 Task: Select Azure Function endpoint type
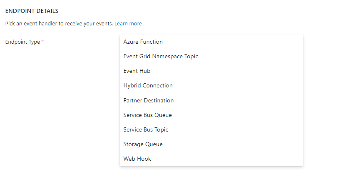pos(211,42)
